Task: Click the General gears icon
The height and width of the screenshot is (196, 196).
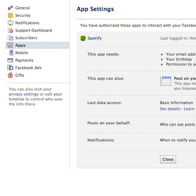Action: [10, 8]
